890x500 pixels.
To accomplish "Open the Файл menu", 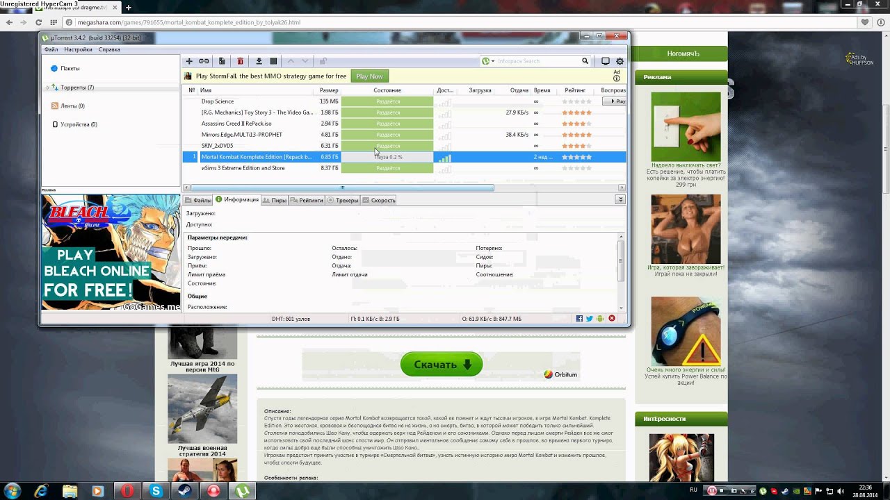I will (51, 50).
